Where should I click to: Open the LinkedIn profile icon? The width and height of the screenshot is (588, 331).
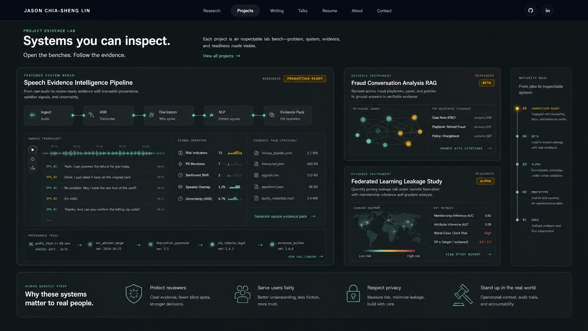tap(548, 11)
